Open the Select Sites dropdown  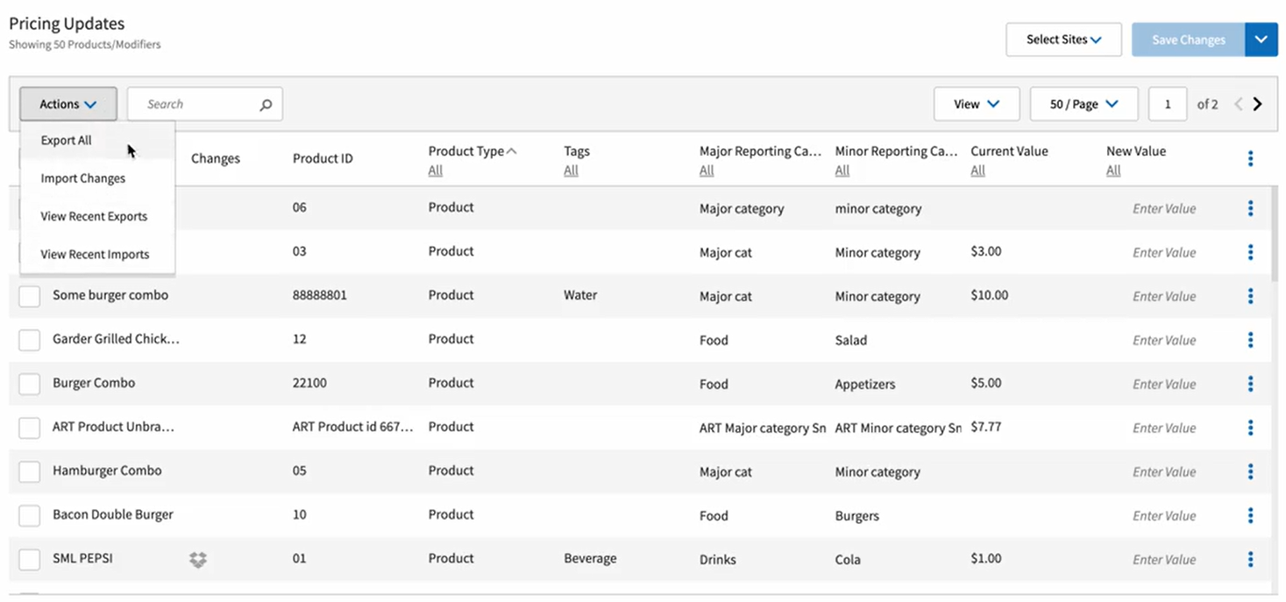click(1062, 39)
